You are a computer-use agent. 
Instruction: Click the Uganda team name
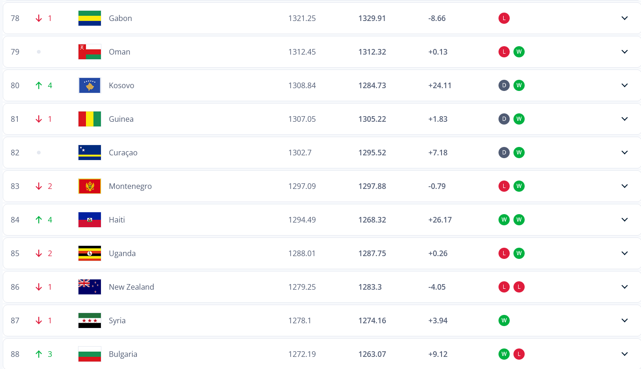pyautogui.click(x=122, y=253)
